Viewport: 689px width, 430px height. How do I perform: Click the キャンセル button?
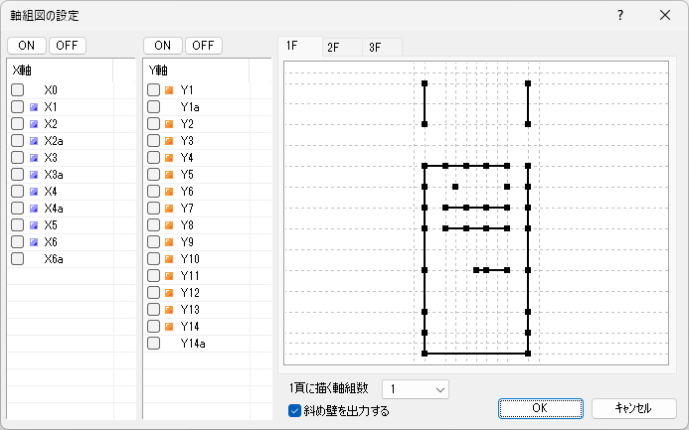[x=633, y=408]
